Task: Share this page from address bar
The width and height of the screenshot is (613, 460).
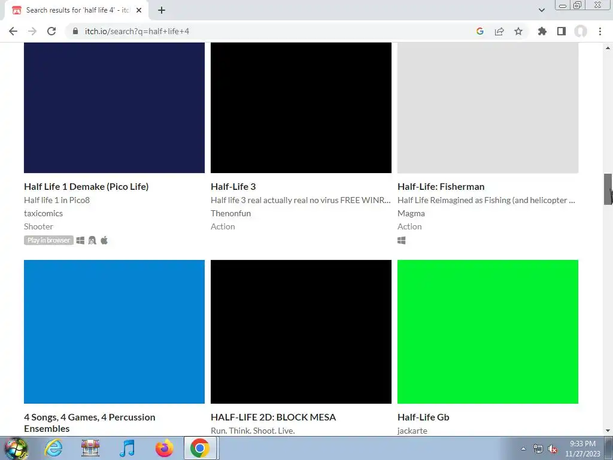Action: click(499, 31)
